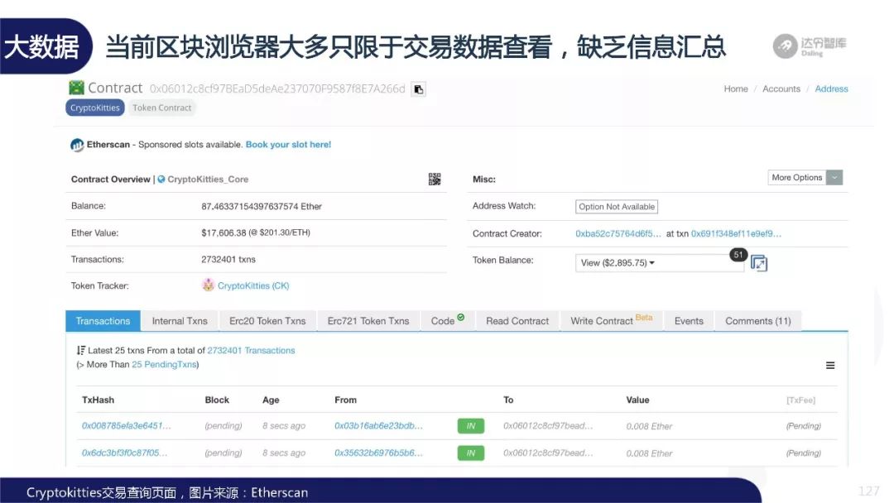View the Events tab
The image size is (894, 503).
689,321
